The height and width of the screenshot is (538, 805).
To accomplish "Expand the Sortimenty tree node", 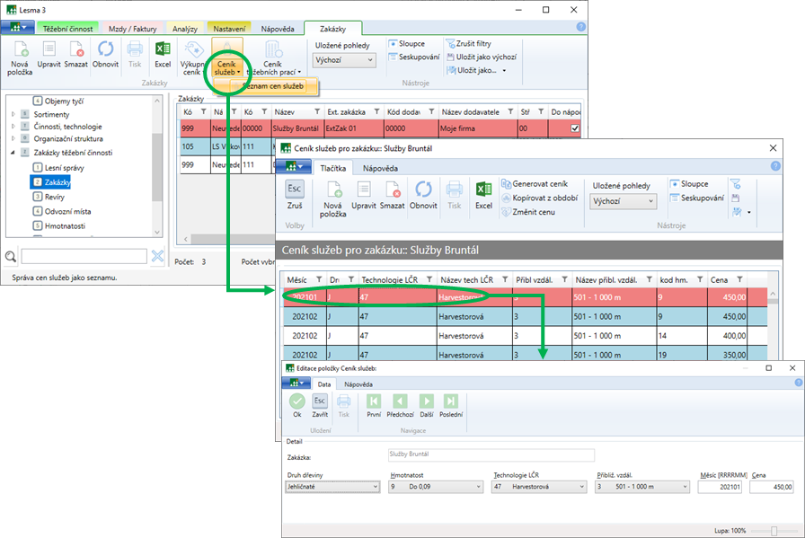I will [x=13, y=114].
